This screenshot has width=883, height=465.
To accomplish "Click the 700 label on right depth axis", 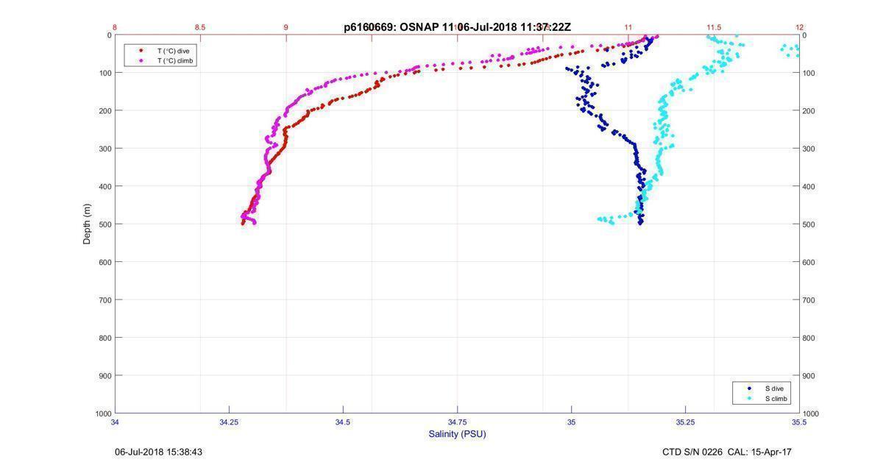I will [809, 300].
